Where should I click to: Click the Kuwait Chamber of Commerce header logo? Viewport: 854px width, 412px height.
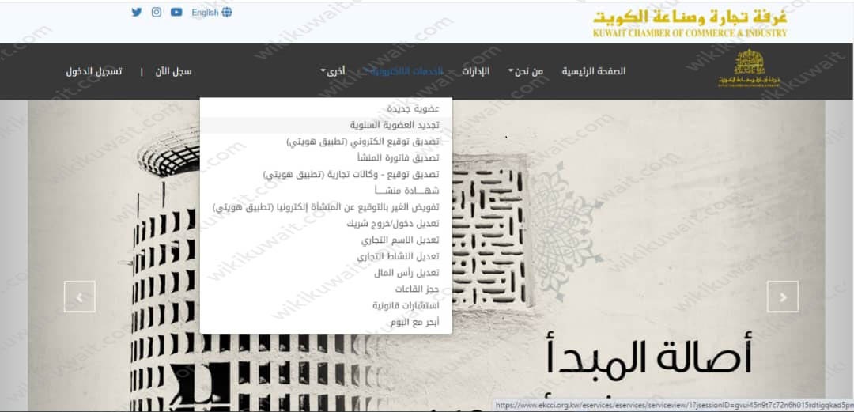(690, 23)
